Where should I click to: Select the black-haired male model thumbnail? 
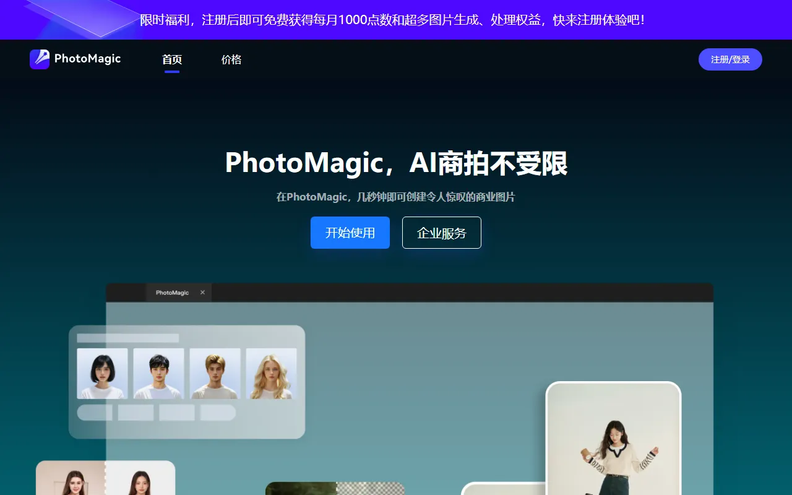tap(158, 374)
